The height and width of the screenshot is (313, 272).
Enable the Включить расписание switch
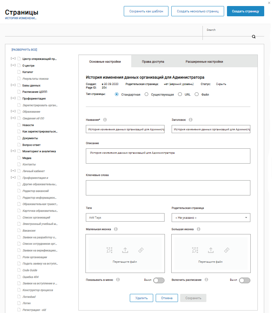pyautogui.click(x=245, y=280)
